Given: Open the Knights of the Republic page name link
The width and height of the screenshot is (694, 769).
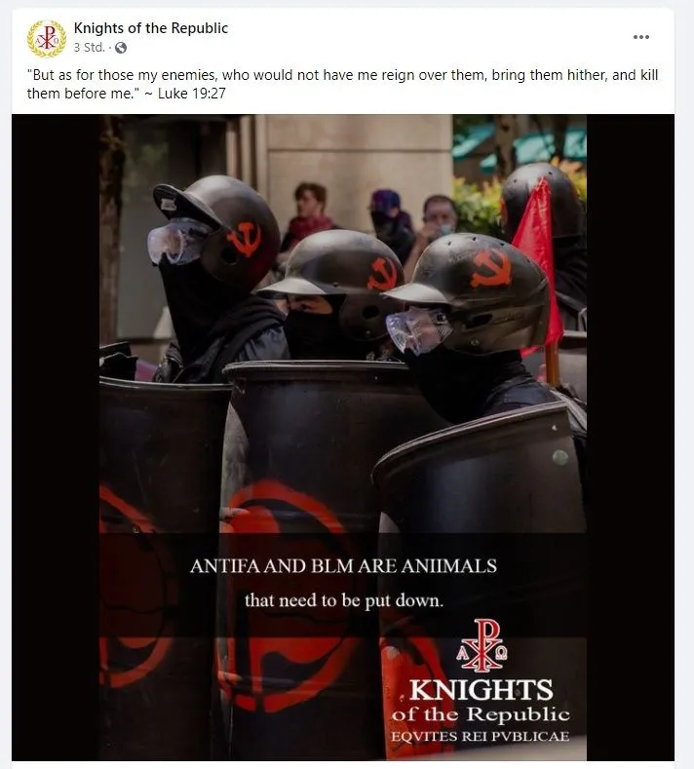Looking at the screenshot, I should [x=151, y=28].
